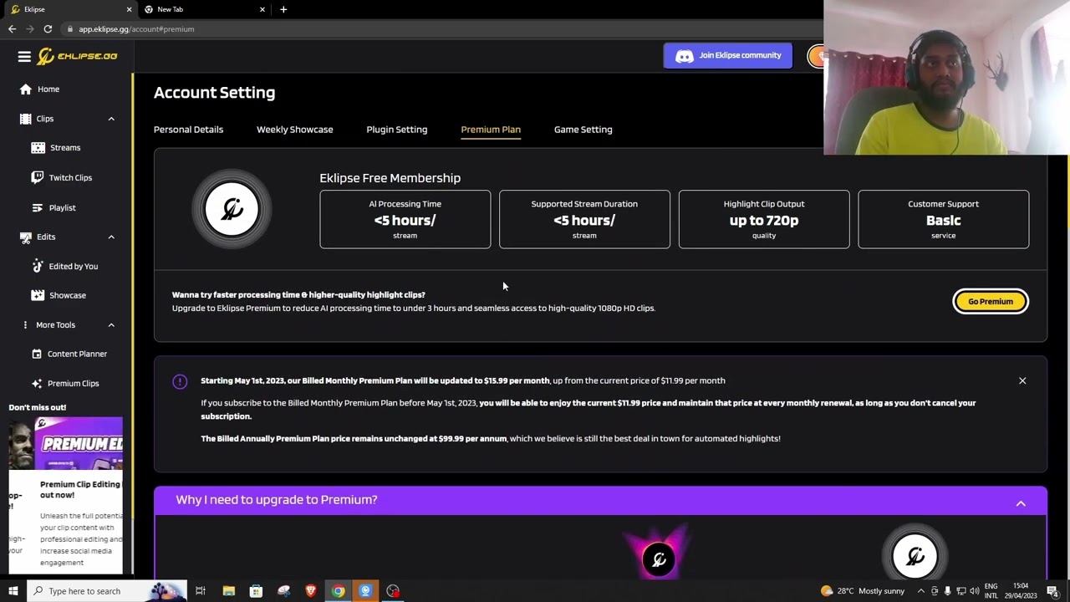This screenshot has height=602, width=1070.
Task: Switch to Game Setting tab
Action: point(583,130)
